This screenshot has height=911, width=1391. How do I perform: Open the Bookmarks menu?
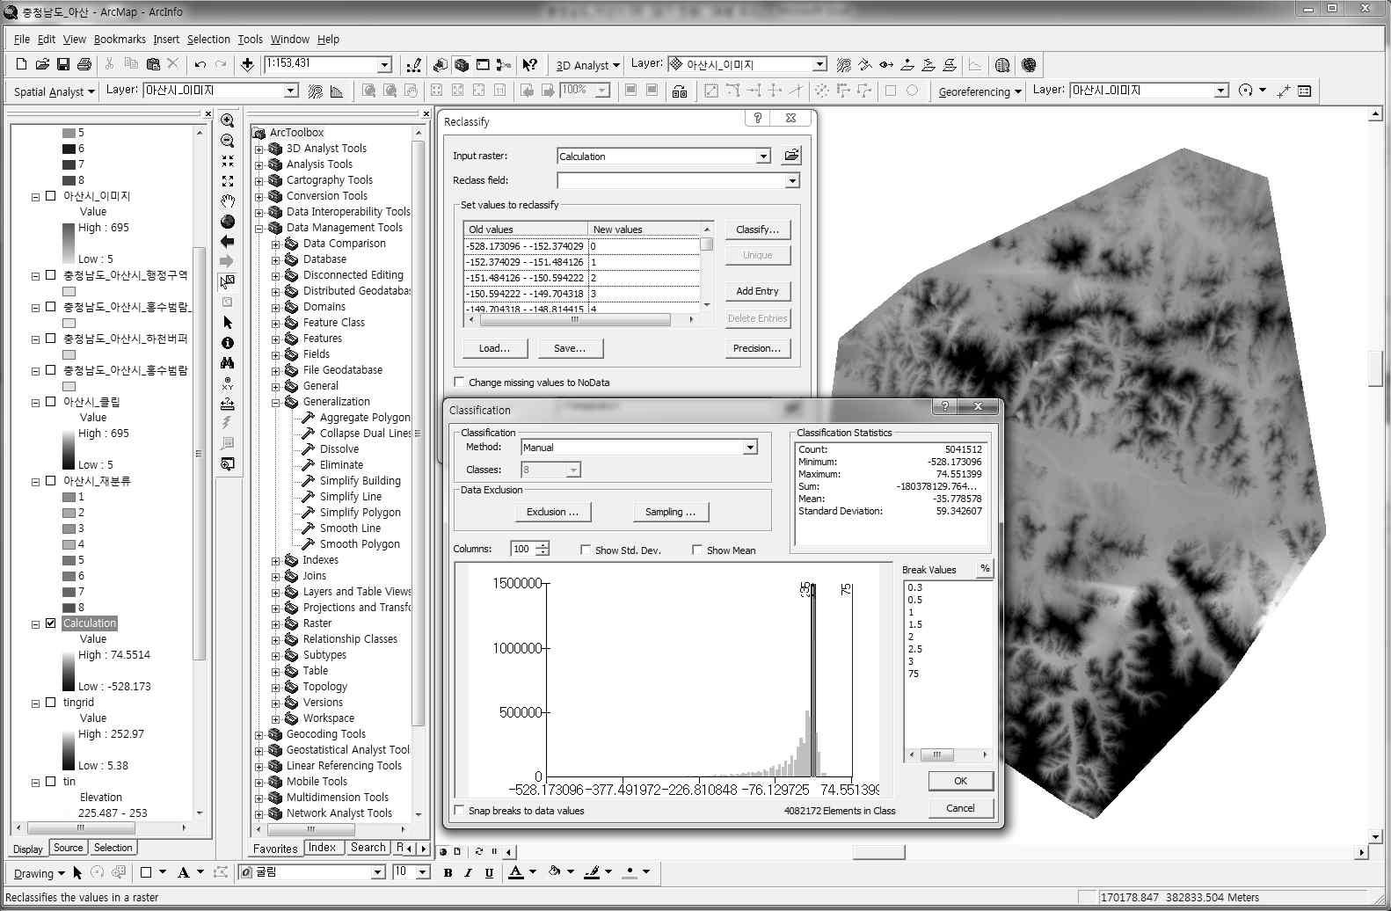click(x=120, y=40)
